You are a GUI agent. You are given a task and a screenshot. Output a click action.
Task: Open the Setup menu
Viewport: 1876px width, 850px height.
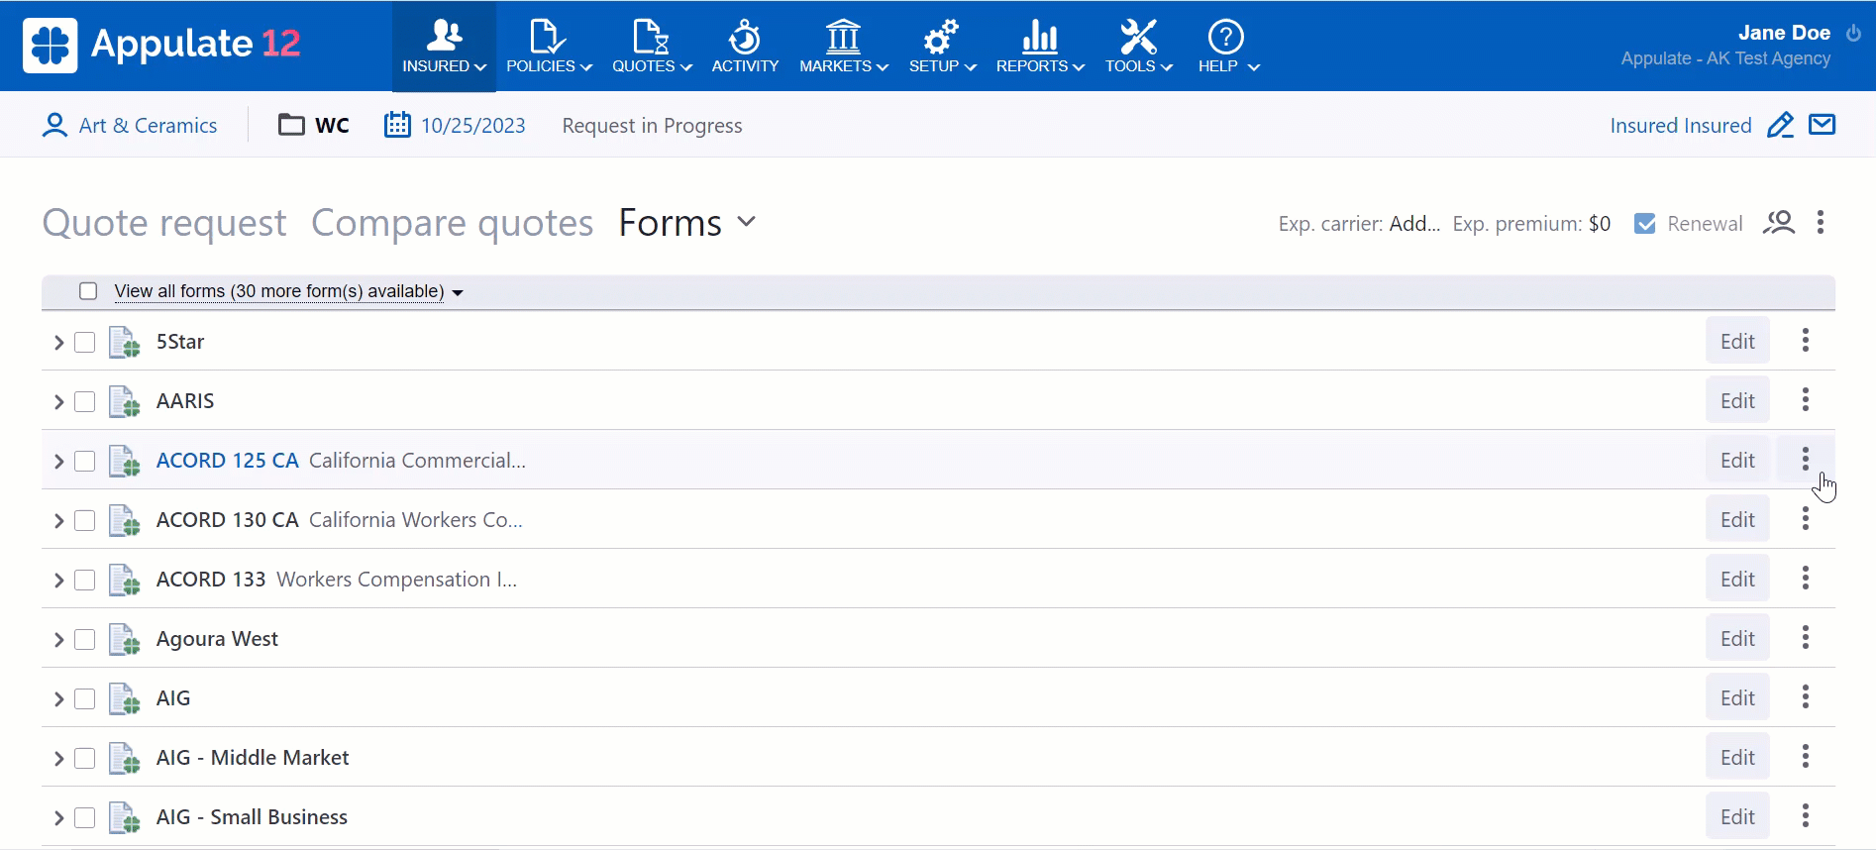coord(942,47)
